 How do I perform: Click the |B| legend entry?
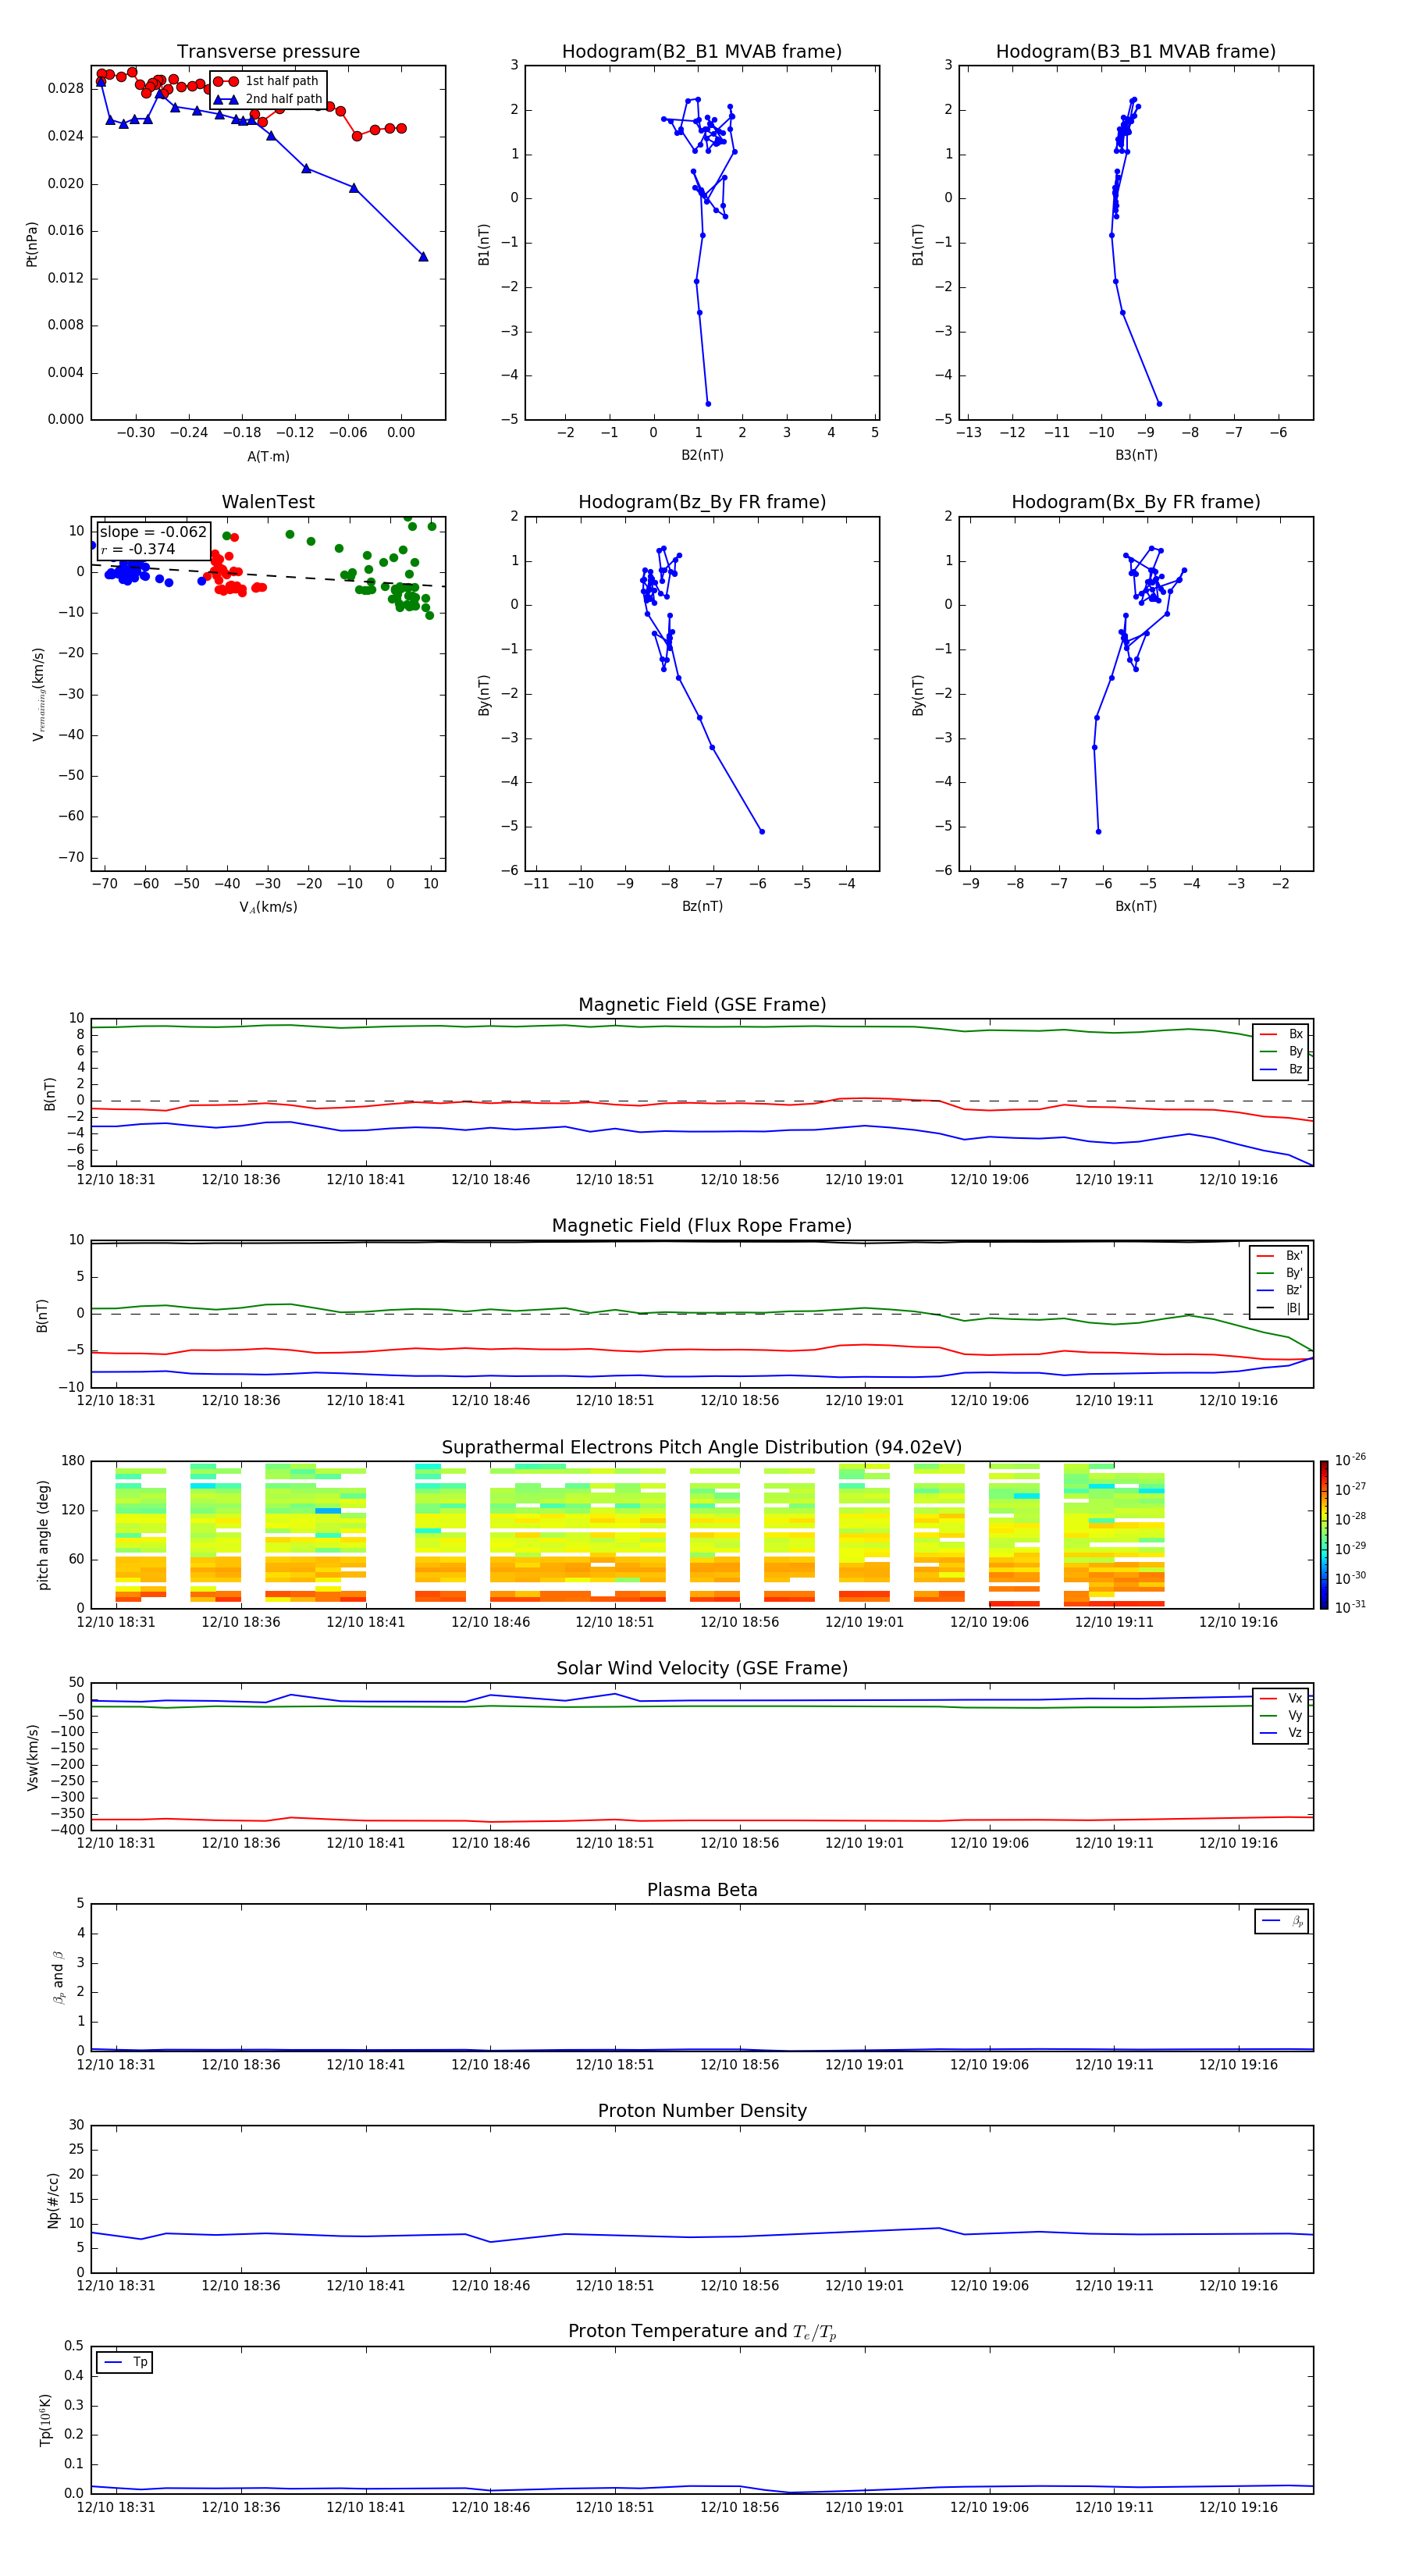tap(1280, 1308)
